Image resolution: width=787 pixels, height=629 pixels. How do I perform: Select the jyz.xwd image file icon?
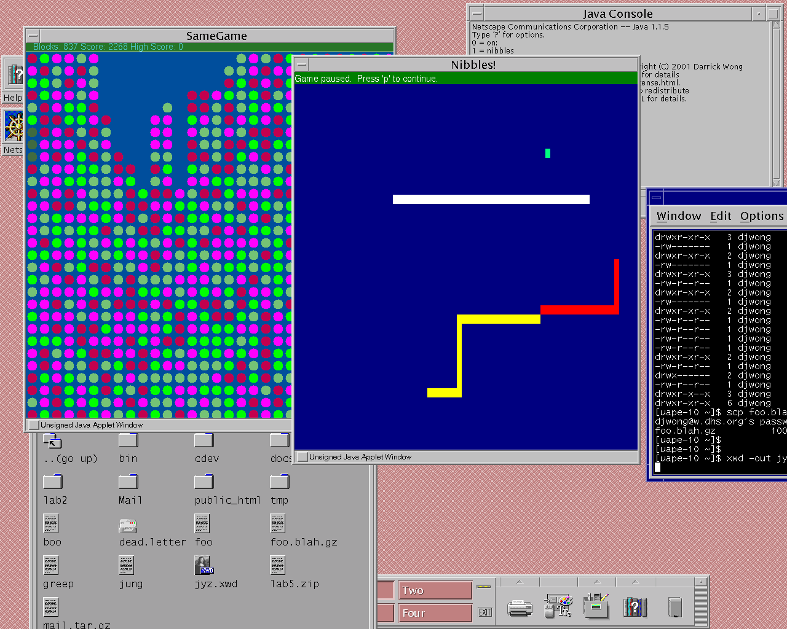click(x=204, y=565)
